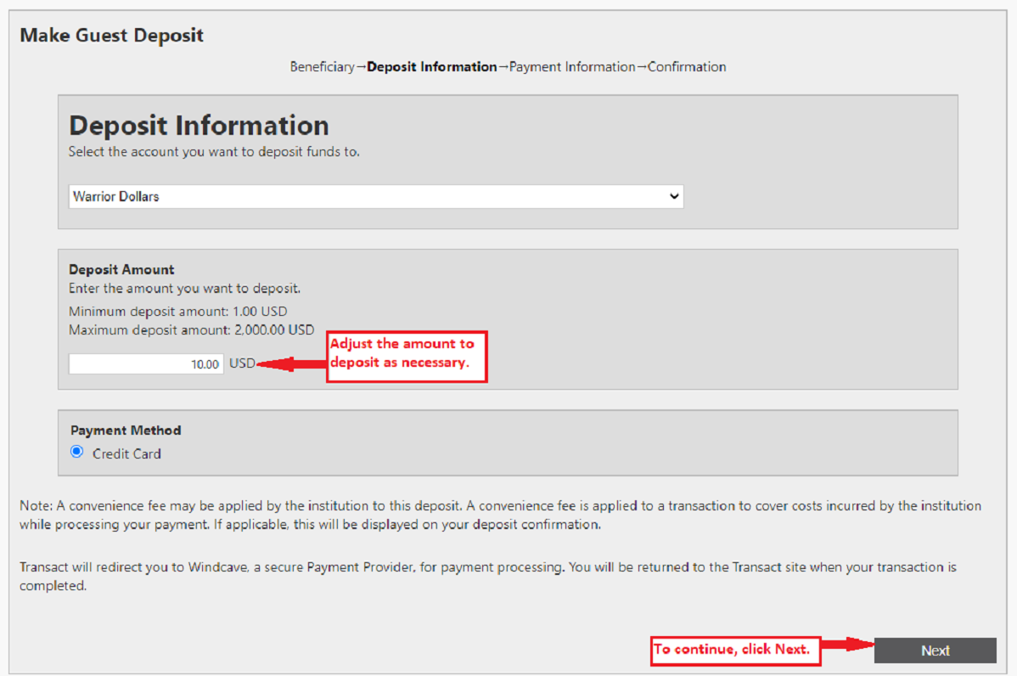Viewport: 1017px width, 676px height.
Task: Click the Deposit Amount section heading
Action: [121, 269]
